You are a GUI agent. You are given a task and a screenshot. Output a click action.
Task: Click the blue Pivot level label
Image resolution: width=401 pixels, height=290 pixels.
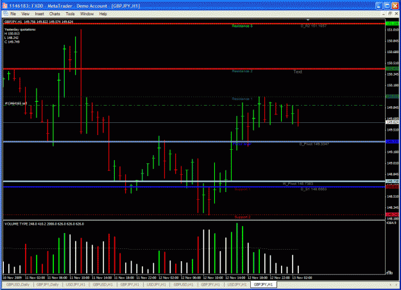tap(242, 144)
